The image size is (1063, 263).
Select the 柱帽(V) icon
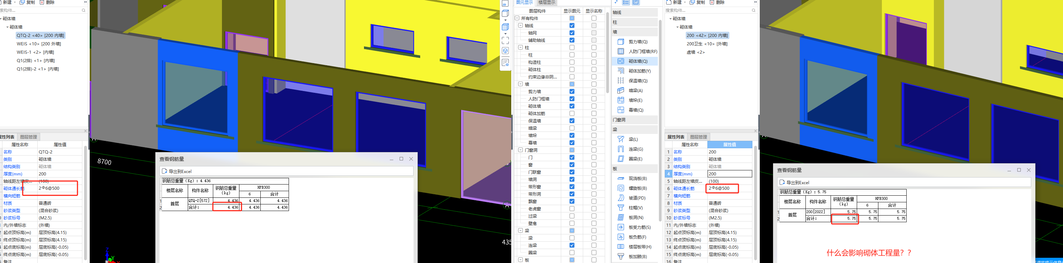point(620,208)
